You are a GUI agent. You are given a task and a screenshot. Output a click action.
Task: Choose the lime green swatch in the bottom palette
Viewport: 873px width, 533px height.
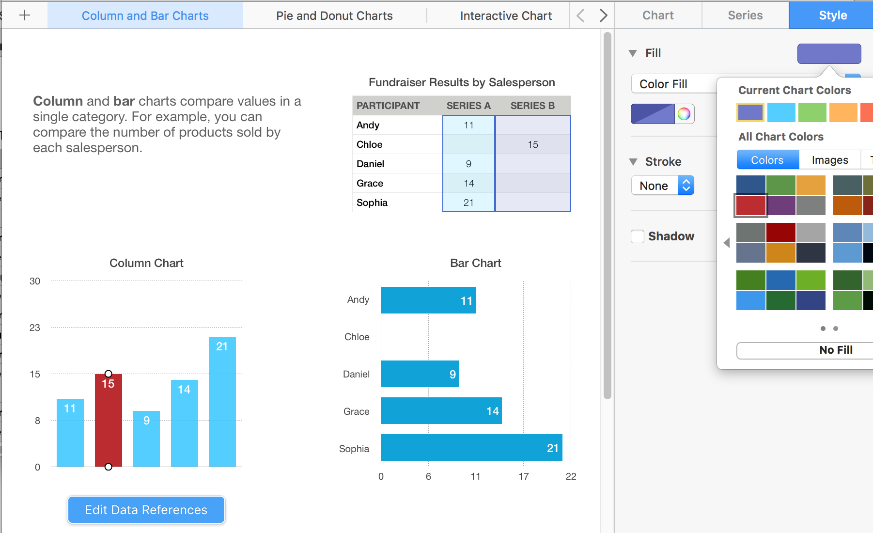point(811,280)
